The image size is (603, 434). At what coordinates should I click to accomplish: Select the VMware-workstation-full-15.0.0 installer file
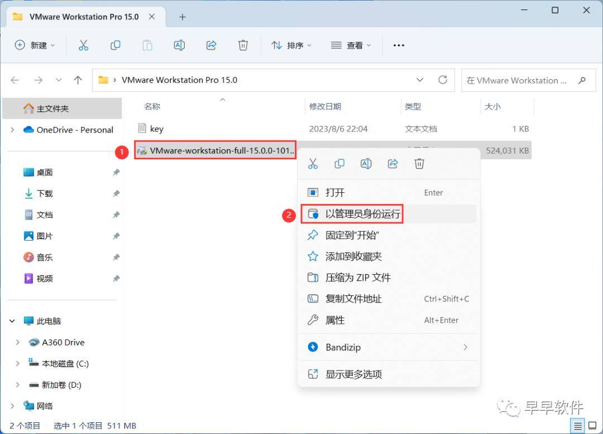click(x=216, y=150)
